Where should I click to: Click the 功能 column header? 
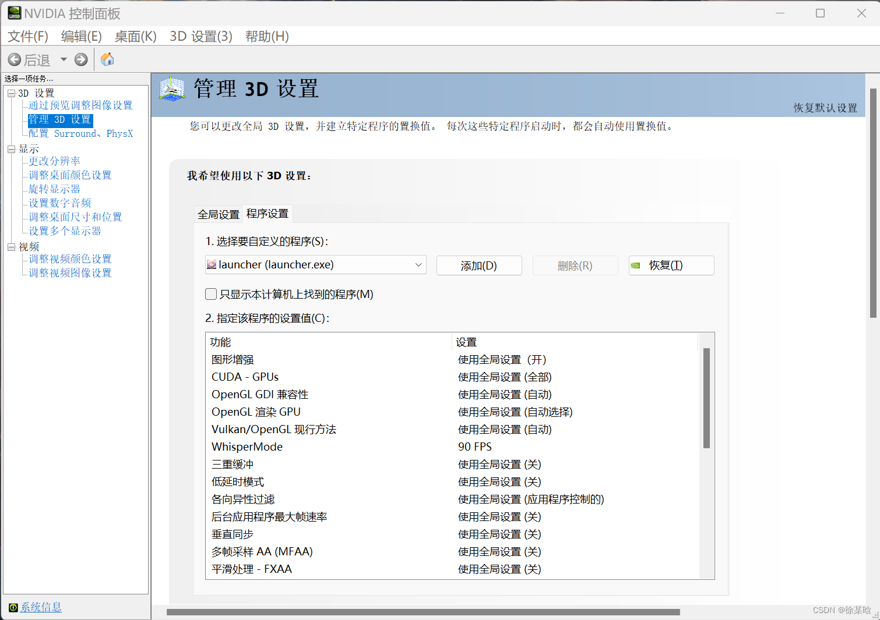[329, 342]
